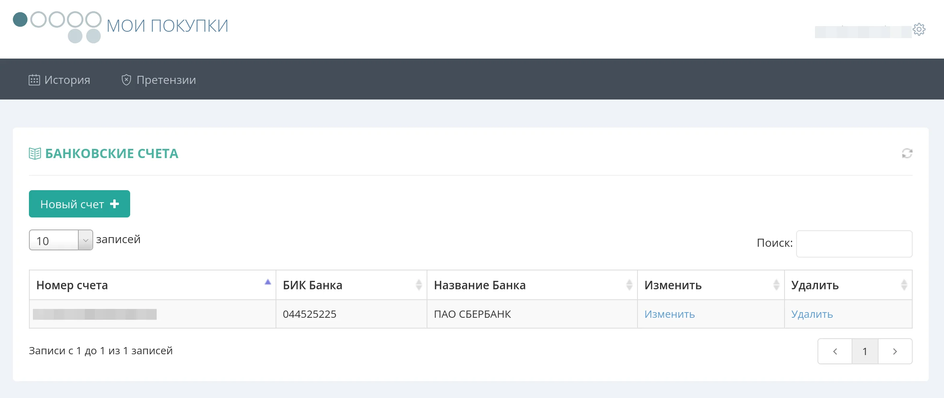Open the records-per-page dropdown showing 10
This screenshot has height=398, width=944.
pyautogui.click(x=61, y=240)
